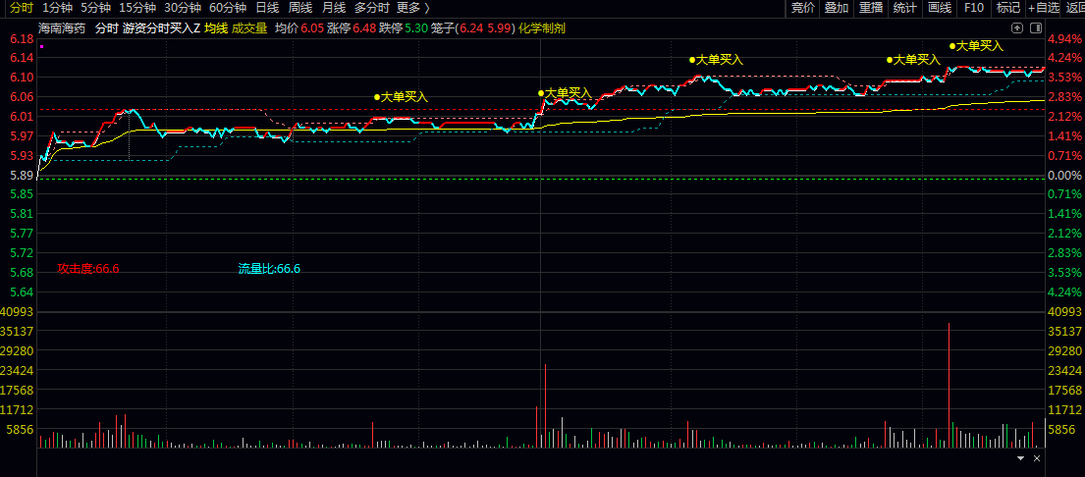This screenshot has height=477, width=1085.
Task: Click the tallest red volume bar
Action: click(x=949, y=385)
